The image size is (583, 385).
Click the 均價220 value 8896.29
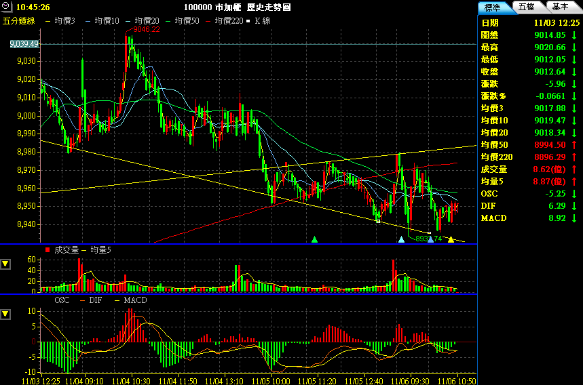point(550,157)
